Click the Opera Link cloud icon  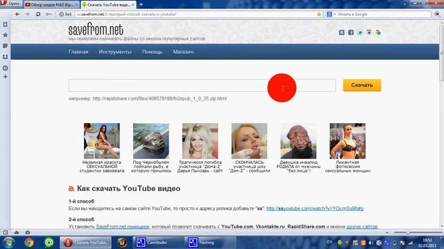coord(17,232)
